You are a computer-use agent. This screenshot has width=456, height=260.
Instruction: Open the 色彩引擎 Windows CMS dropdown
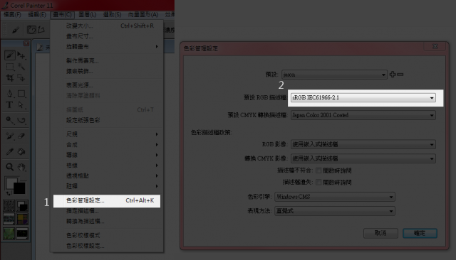[334, 197]
